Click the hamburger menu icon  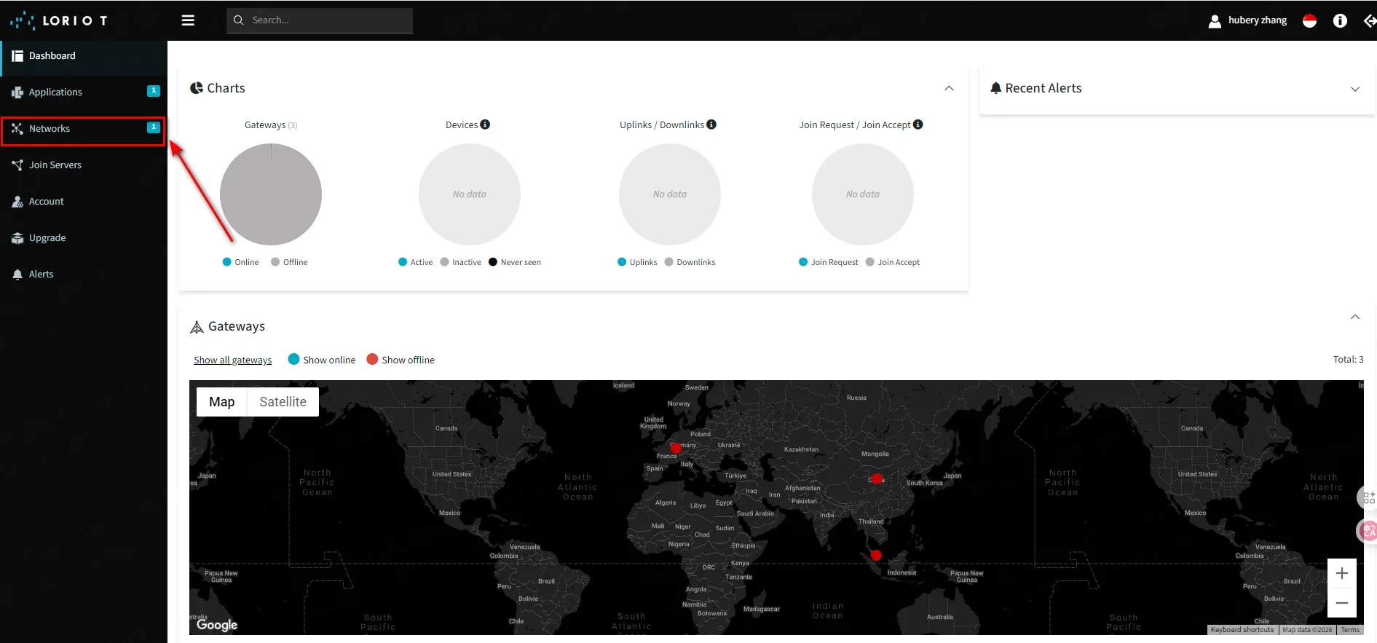pos(188,20)
